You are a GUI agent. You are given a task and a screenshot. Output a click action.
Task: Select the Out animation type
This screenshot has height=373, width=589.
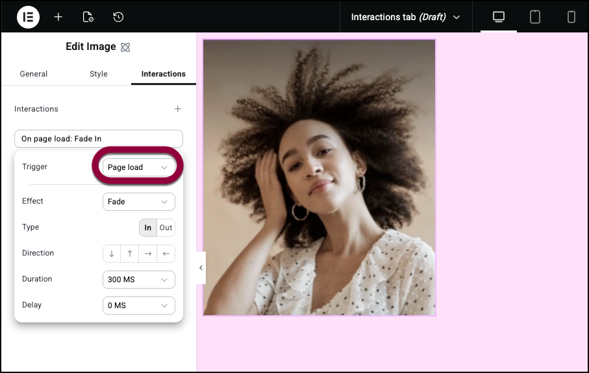(166, 228)
